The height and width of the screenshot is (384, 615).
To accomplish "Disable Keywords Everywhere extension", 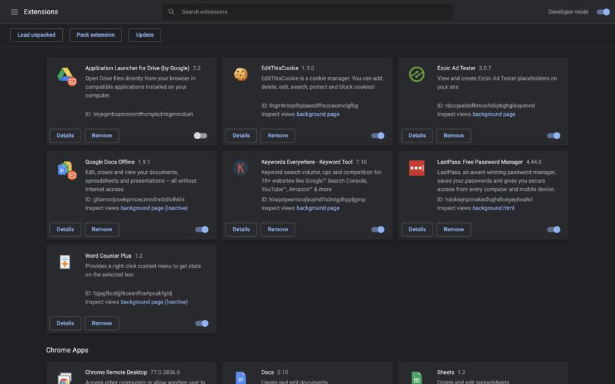I will click(378, 229).
